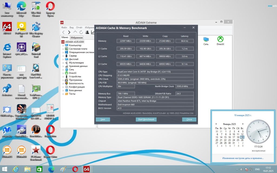Expand the Системная плата tree node
277x173 pixels.
click(63, 49)
